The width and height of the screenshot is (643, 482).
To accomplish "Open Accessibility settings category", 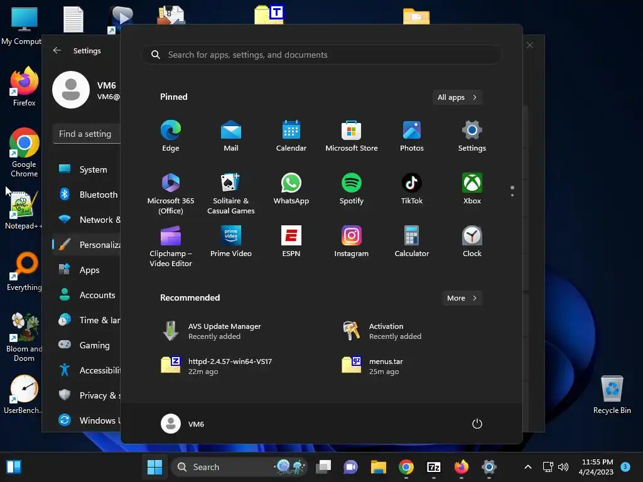I will point(86,370).
